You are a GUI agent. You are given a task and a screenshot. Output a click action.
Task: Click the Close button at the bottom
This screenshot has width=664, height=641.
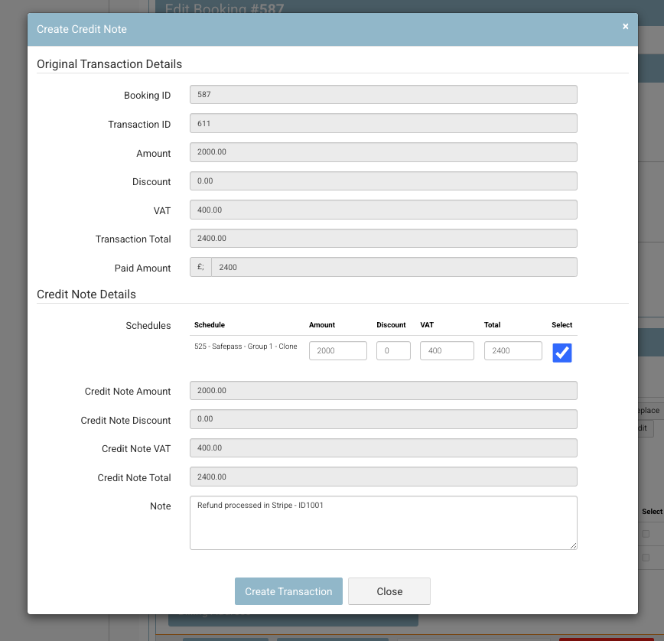[x=389, y=591]
